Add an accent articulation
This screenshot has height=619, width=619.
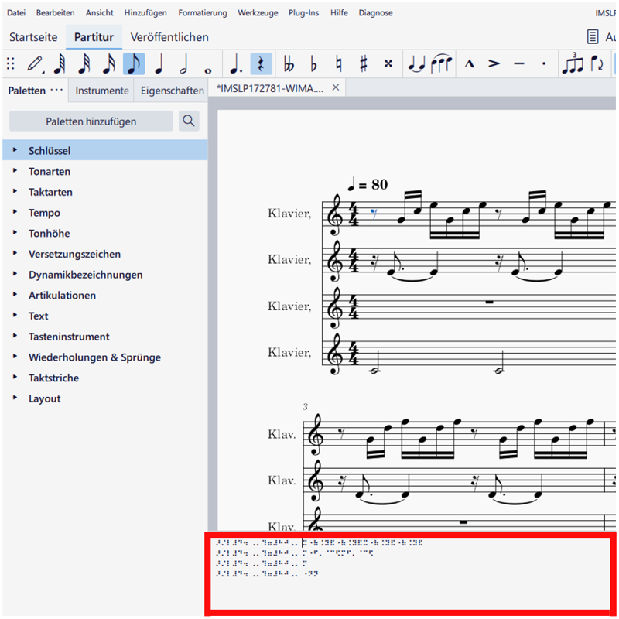(494, 63)
